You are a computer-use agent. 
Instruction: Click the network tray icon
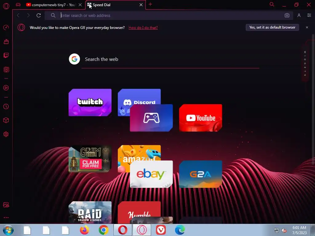click(277, 230)
